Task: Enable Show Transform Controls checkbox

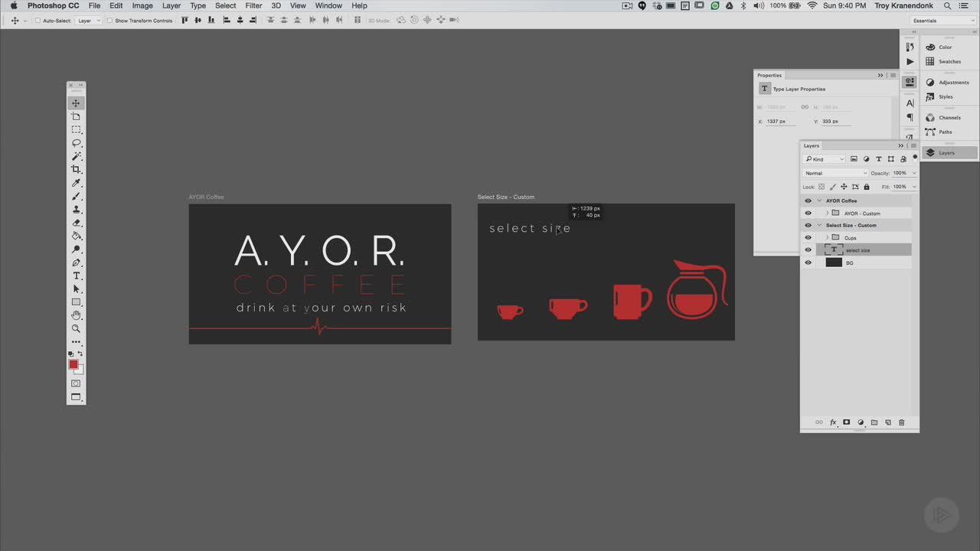Action: [109, 21]
